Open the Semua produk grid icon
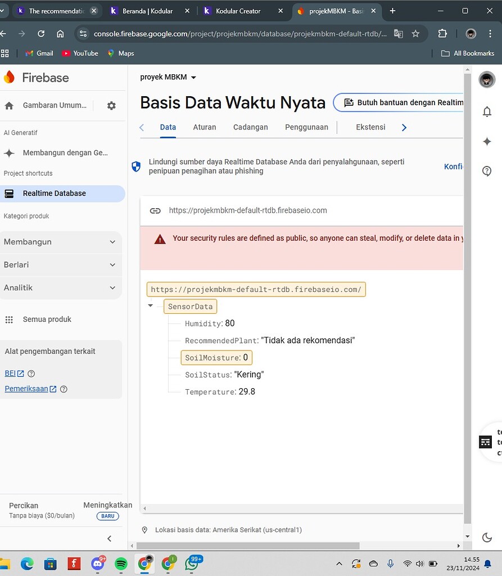 click(x=9, y=319)
